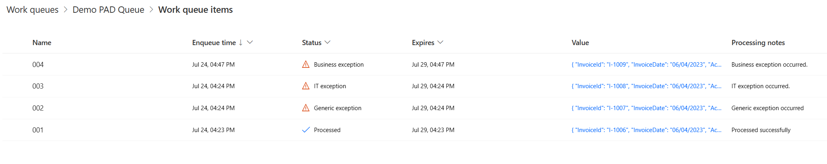
Task: Click the Processing notes column header
Action: (x=758, y=43)
